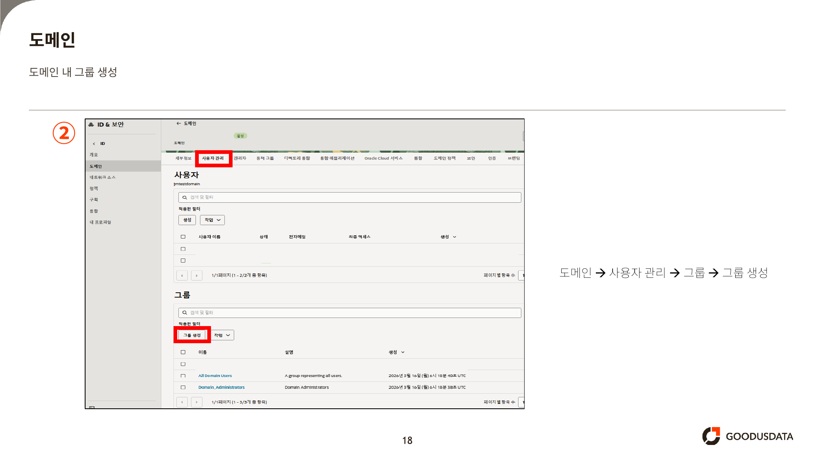The height and width of the screenshot is (458, 815).
Task: Go back using the 도메인 arrow
Action: coord(178,123)
